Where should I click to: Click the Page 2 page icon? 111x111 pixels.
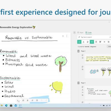pyautogui.click(x=79, y=51)
